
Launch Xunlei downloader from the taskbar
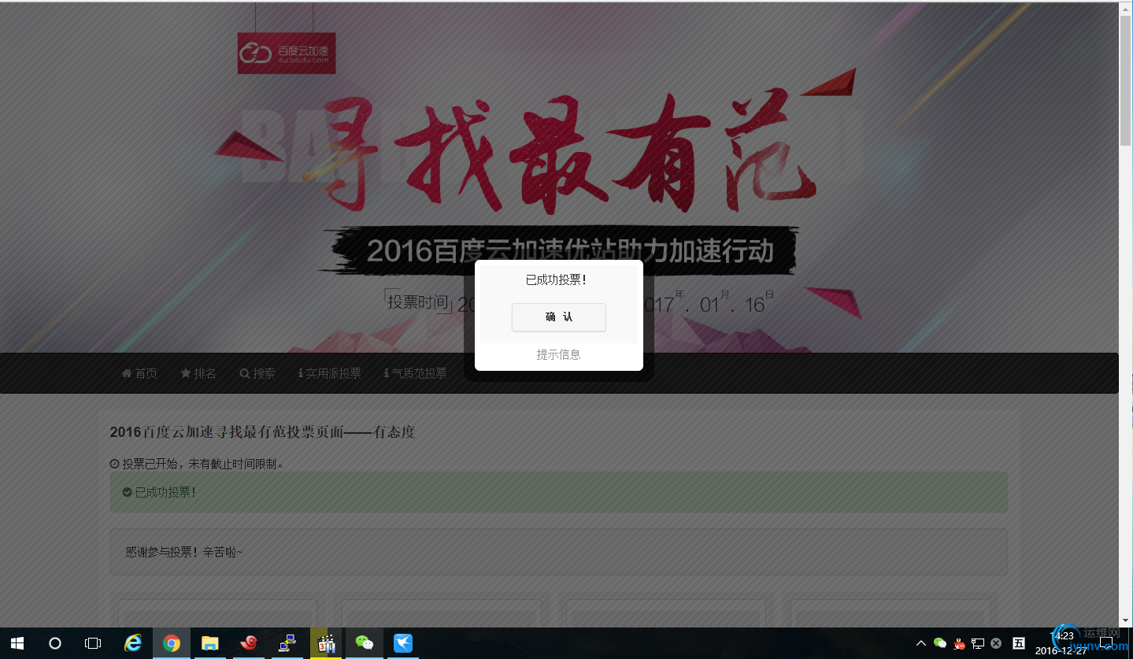[403, 643]
